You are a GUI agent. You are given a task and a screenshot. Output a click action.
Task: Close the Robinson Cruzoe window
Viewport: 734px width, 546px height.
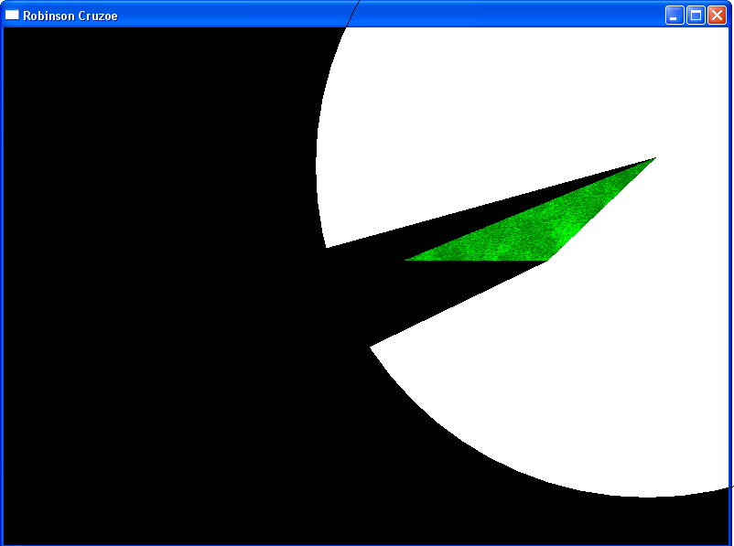(x=717, y=15)
